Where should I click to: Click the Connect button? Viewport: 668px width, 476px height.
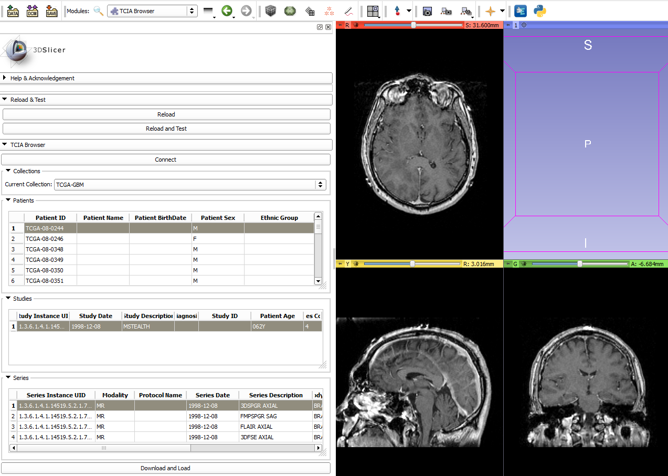[166, 160]
